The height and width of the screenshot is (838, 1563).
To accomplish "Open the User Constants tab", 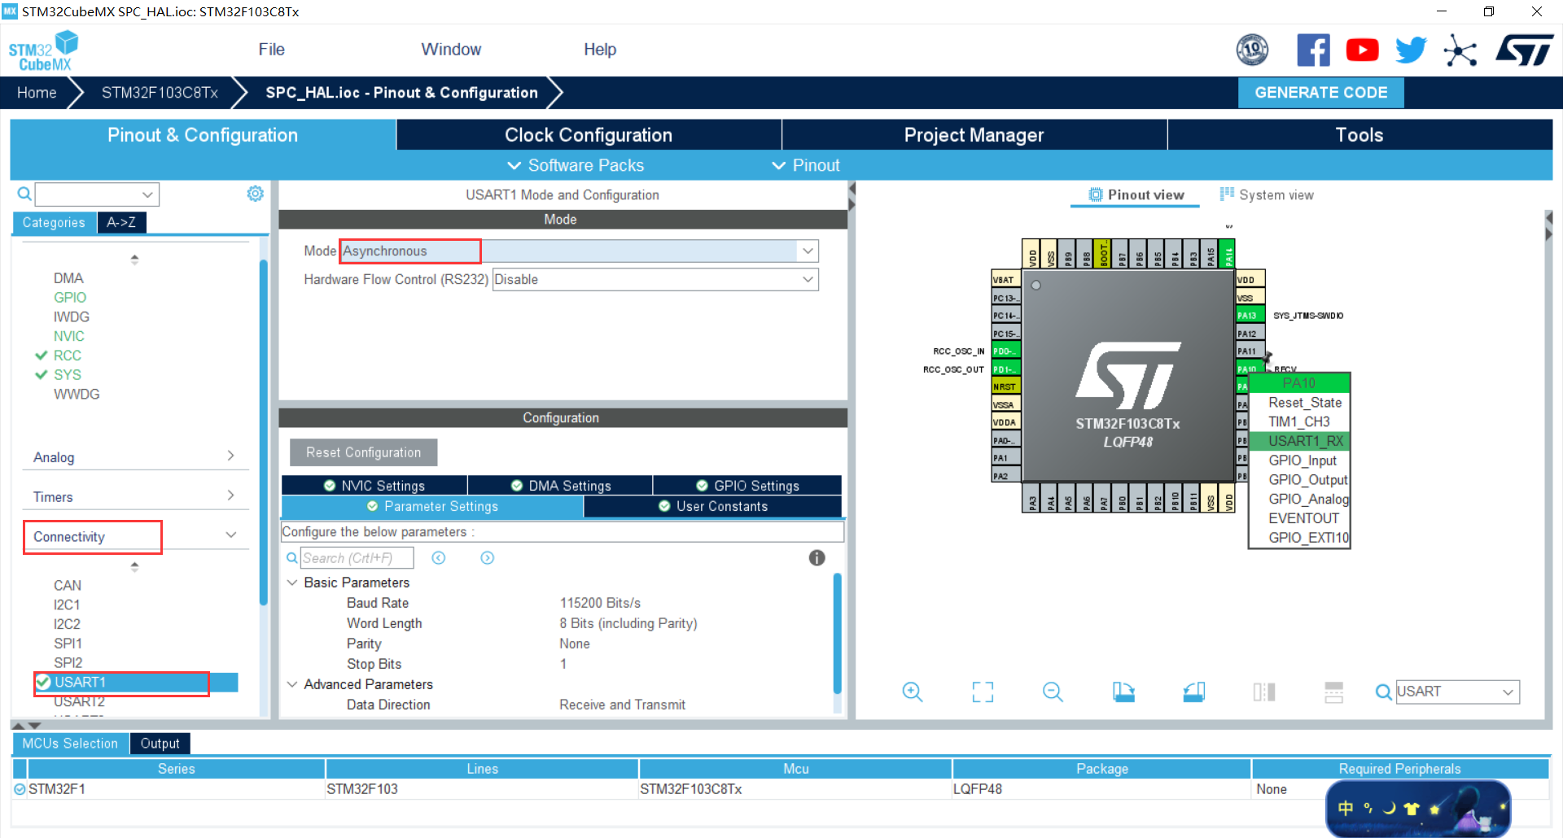I will click(713, 506).
